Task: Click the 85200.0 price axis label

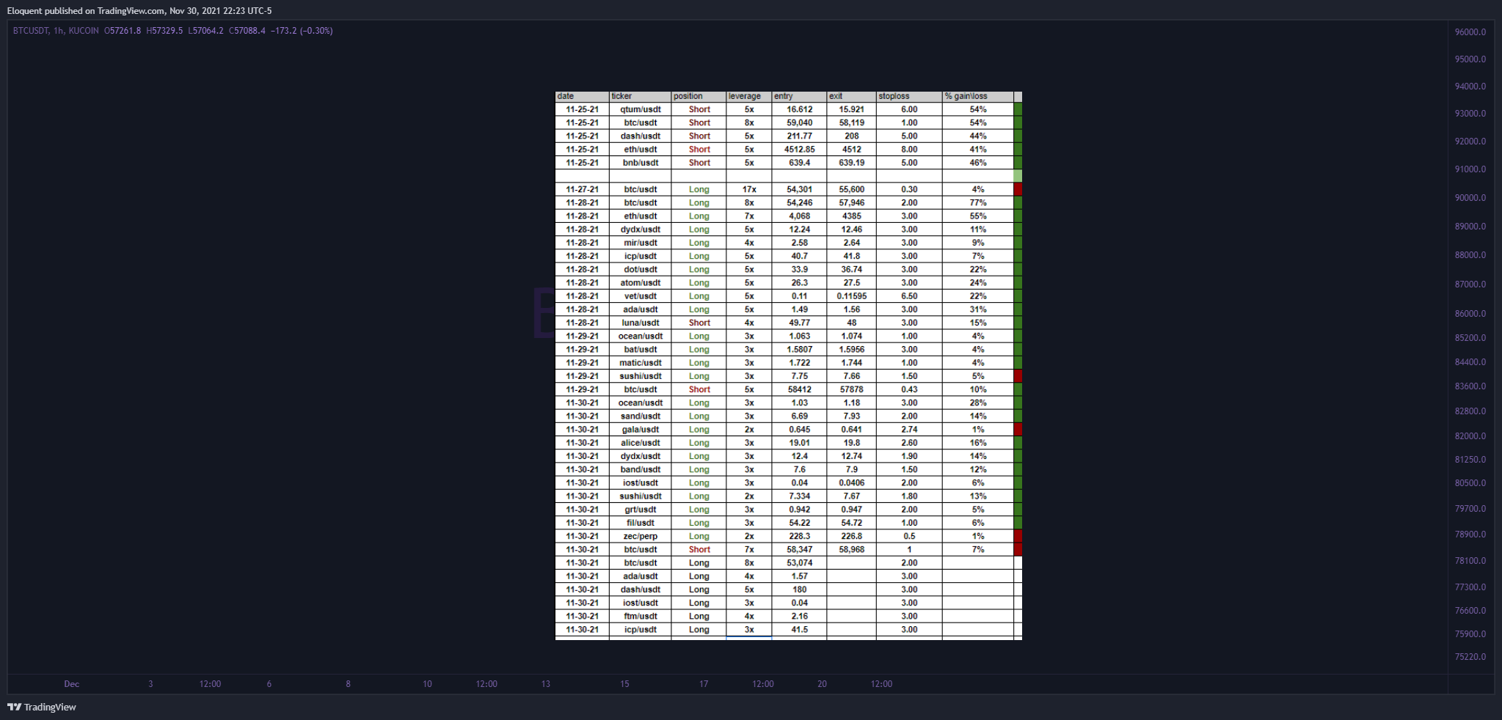Action: pos(1470,338)
